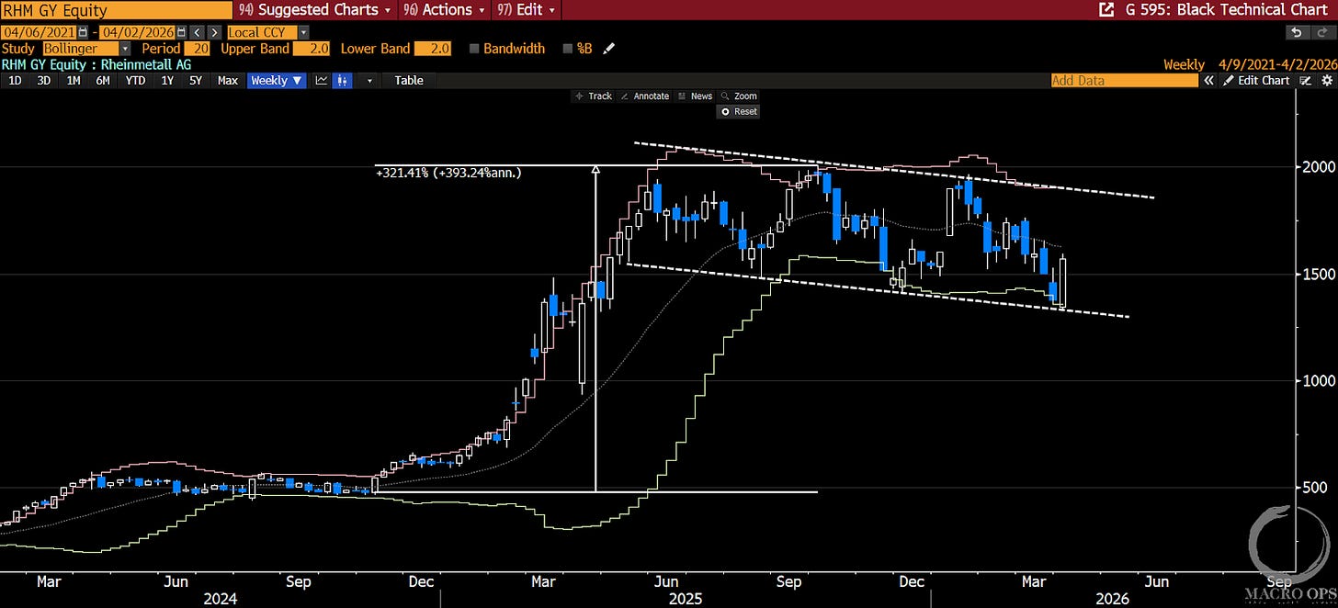Click the pencil icon next to %B
The width and height of the screenshot is (1338, 608).
coord(608,49)
